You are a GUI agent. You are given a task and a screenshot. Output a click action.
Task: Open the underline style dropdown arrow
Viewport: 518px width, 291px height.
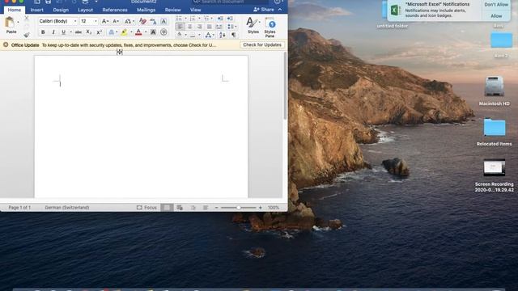tap(70, 32)
